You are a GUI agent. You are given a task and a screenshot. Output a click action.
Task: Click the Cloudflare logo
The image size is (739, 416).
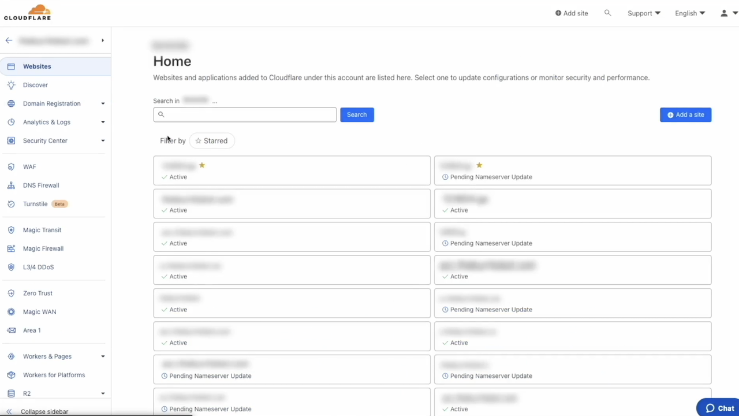[27, 13]
